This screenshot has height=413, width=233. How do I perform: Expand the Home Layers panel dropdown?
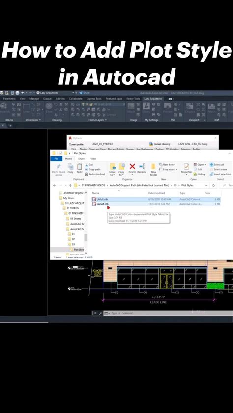pyautogui.click(x=106, y=120)
